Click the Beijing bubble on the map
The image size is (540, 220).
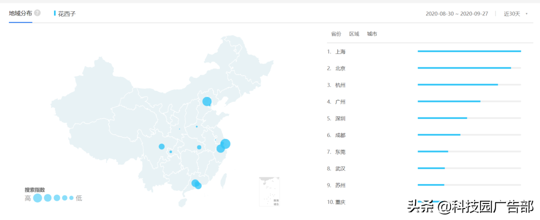tap(207, 101)
